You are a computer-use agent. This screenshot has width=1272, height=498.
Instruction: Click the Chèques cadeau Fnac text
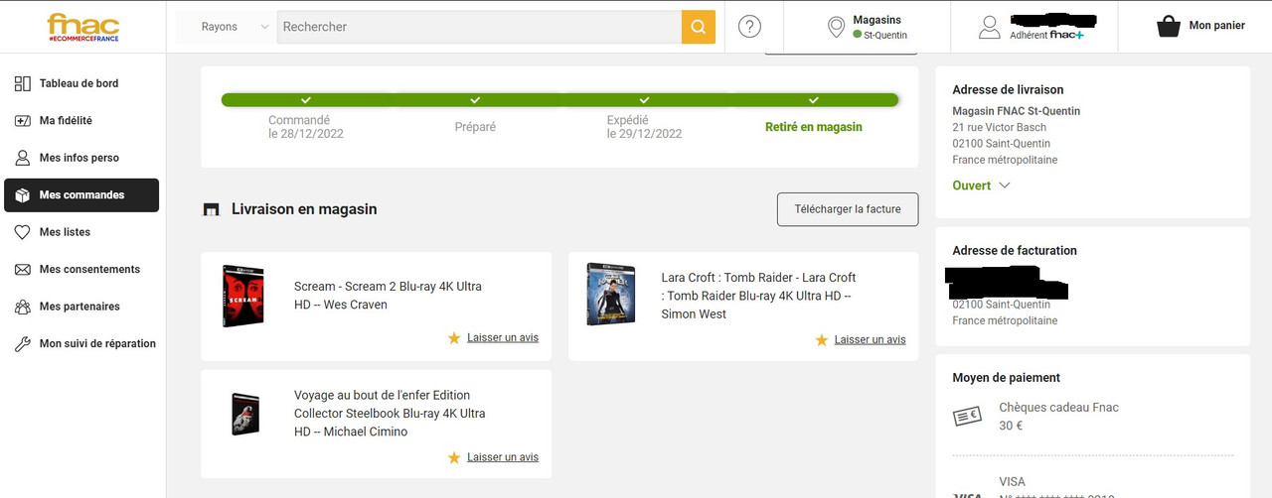point(1058,408)
